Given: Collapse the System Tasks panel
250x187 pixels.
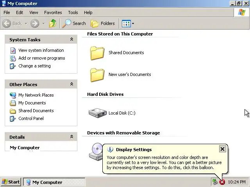Looking at the screenshot, I should coord(71,39).
